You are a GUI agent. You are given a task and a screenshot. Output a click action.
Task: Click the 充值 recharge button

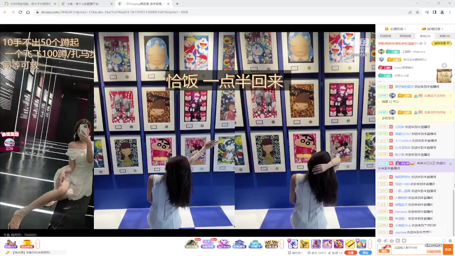click(351, 253)
